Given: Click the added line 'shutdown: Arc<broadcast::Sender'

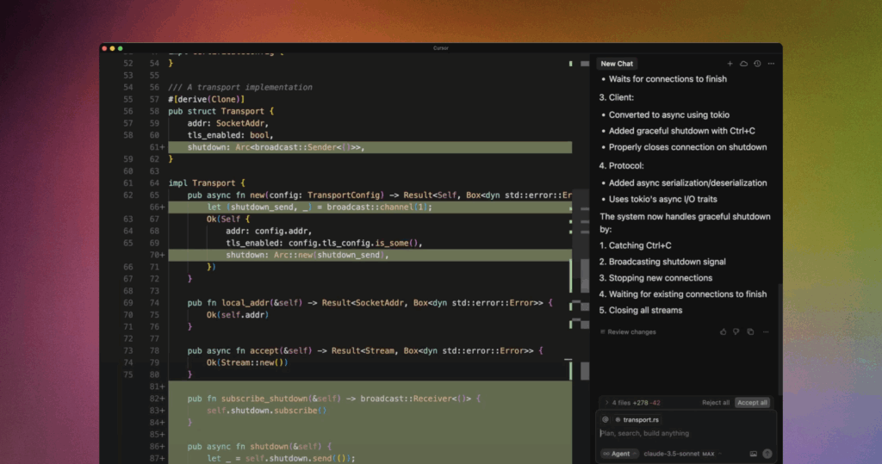Looking at the screenshot, I should 370,147.
